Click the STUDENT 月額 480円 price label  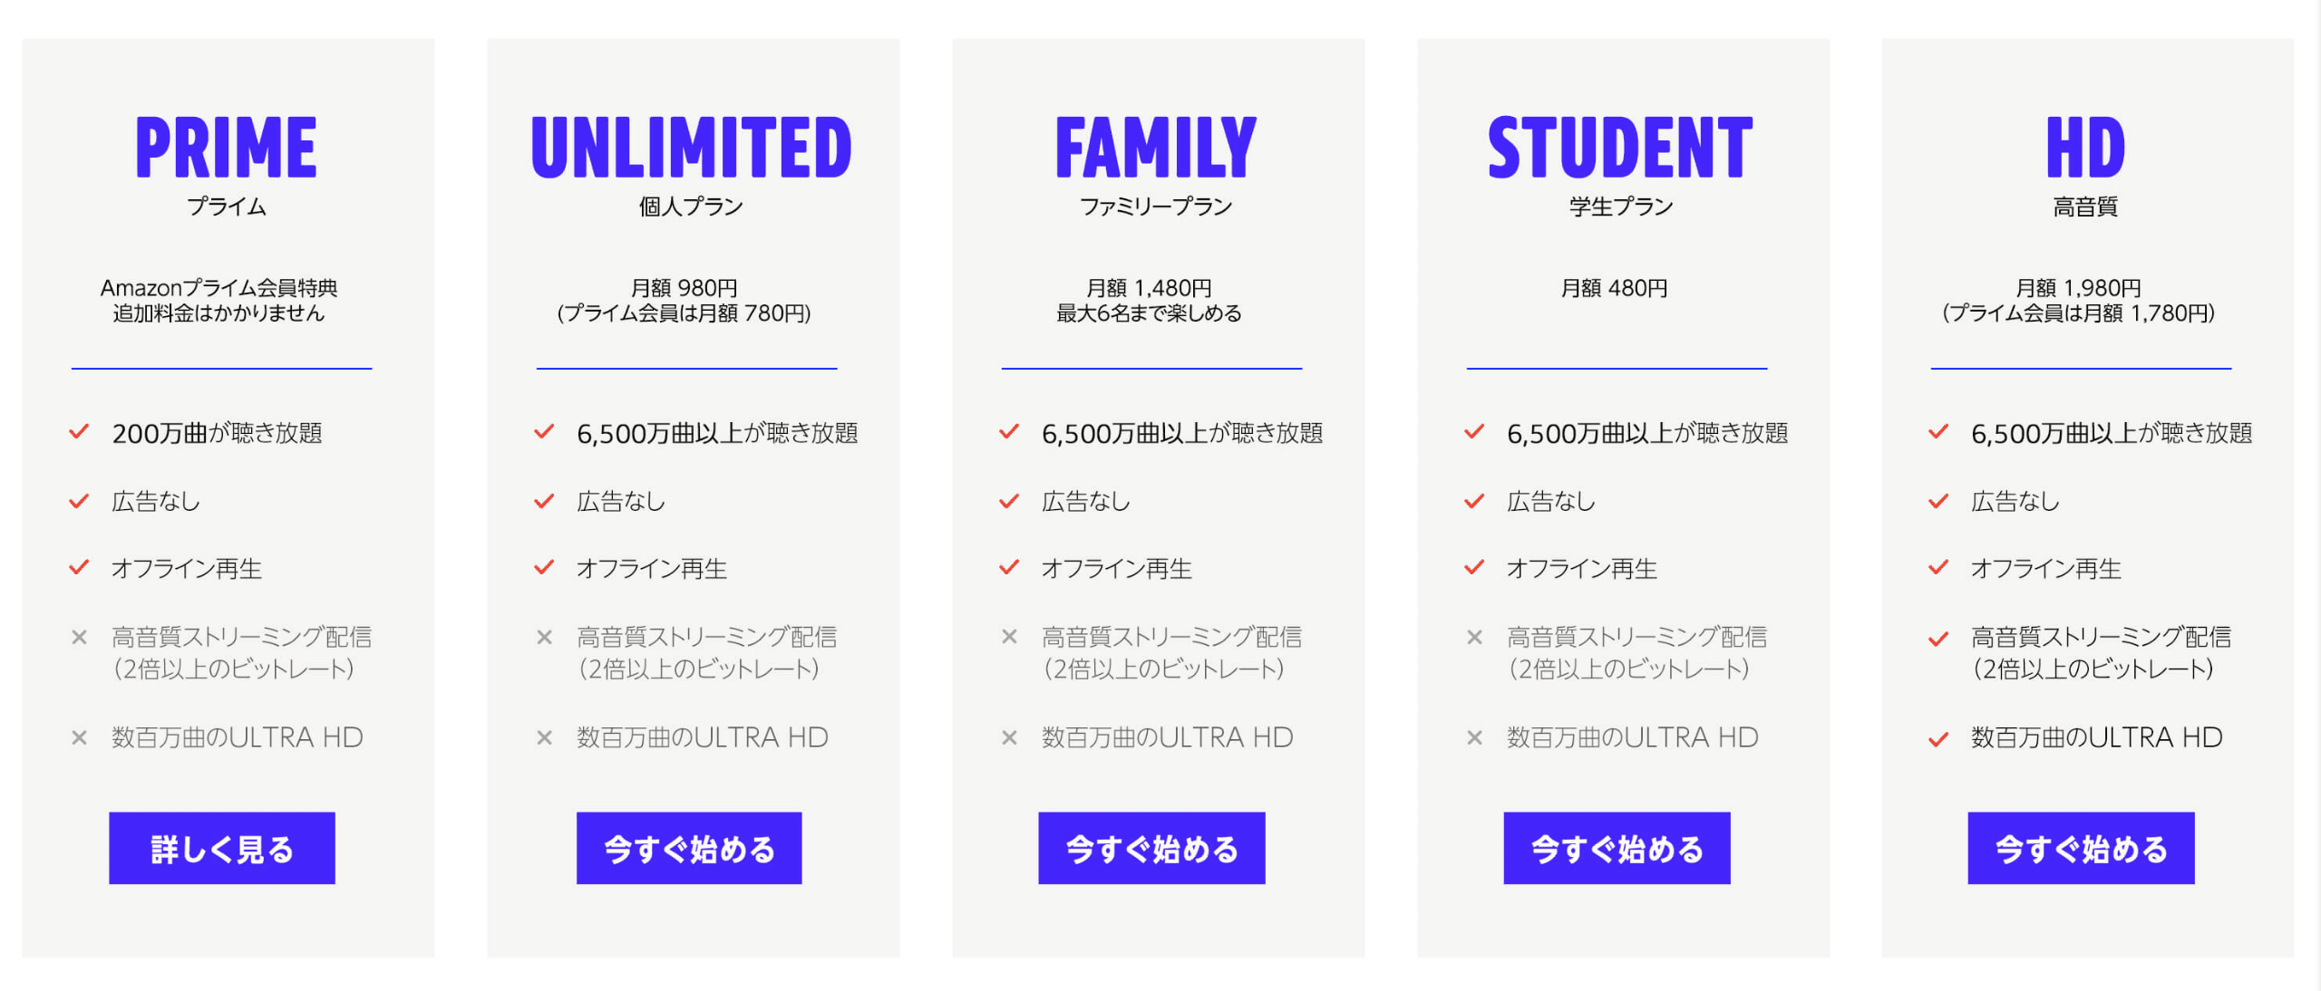(1614, 288)
